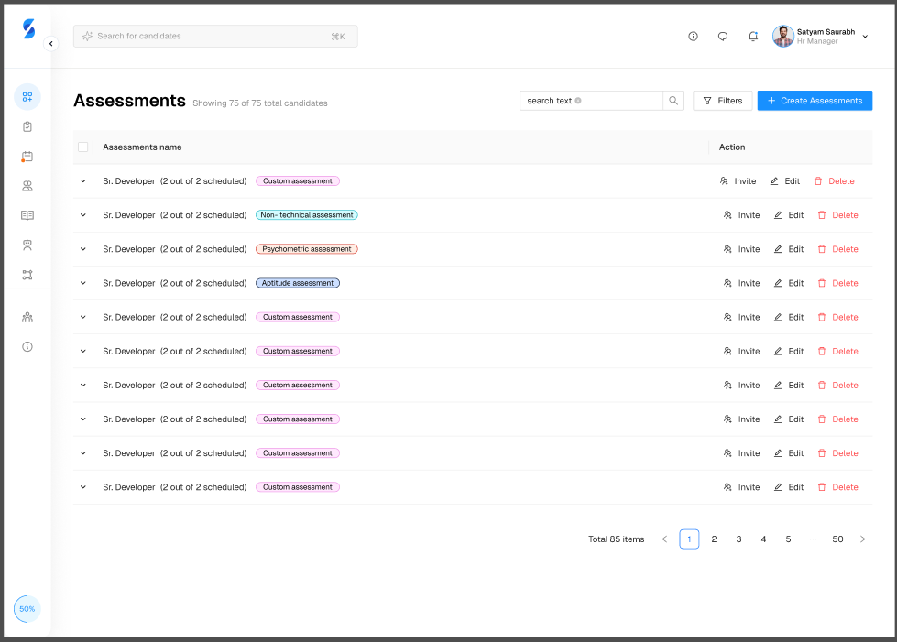Go to page 3 in pagination
This screenshot has width=897, height=642.
(x=738, y=539)
